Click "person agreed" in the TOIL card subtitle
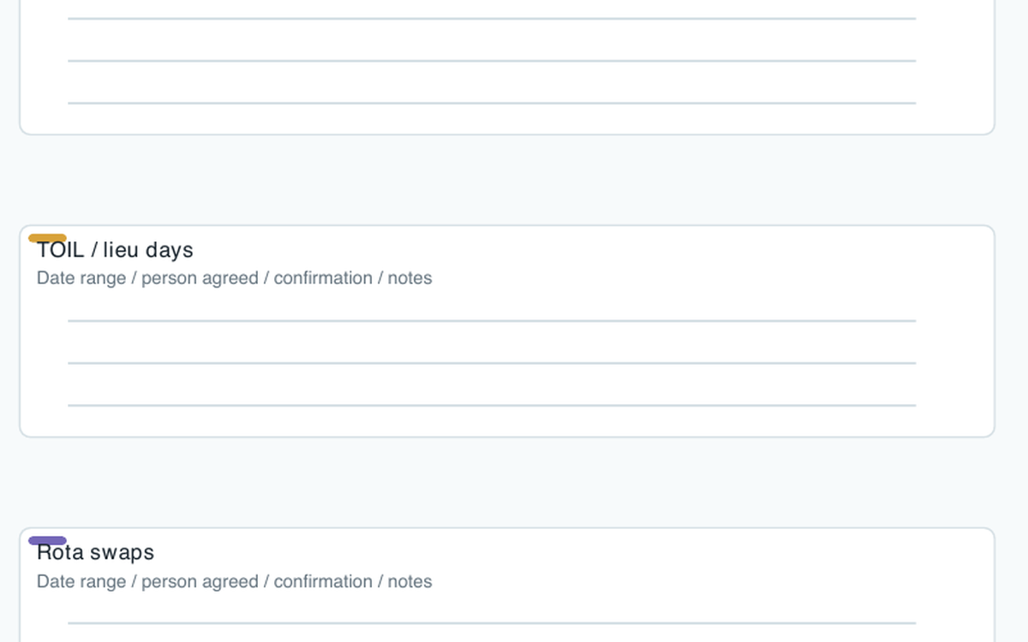The image size is (1028, 642). [x=200, y=278]
